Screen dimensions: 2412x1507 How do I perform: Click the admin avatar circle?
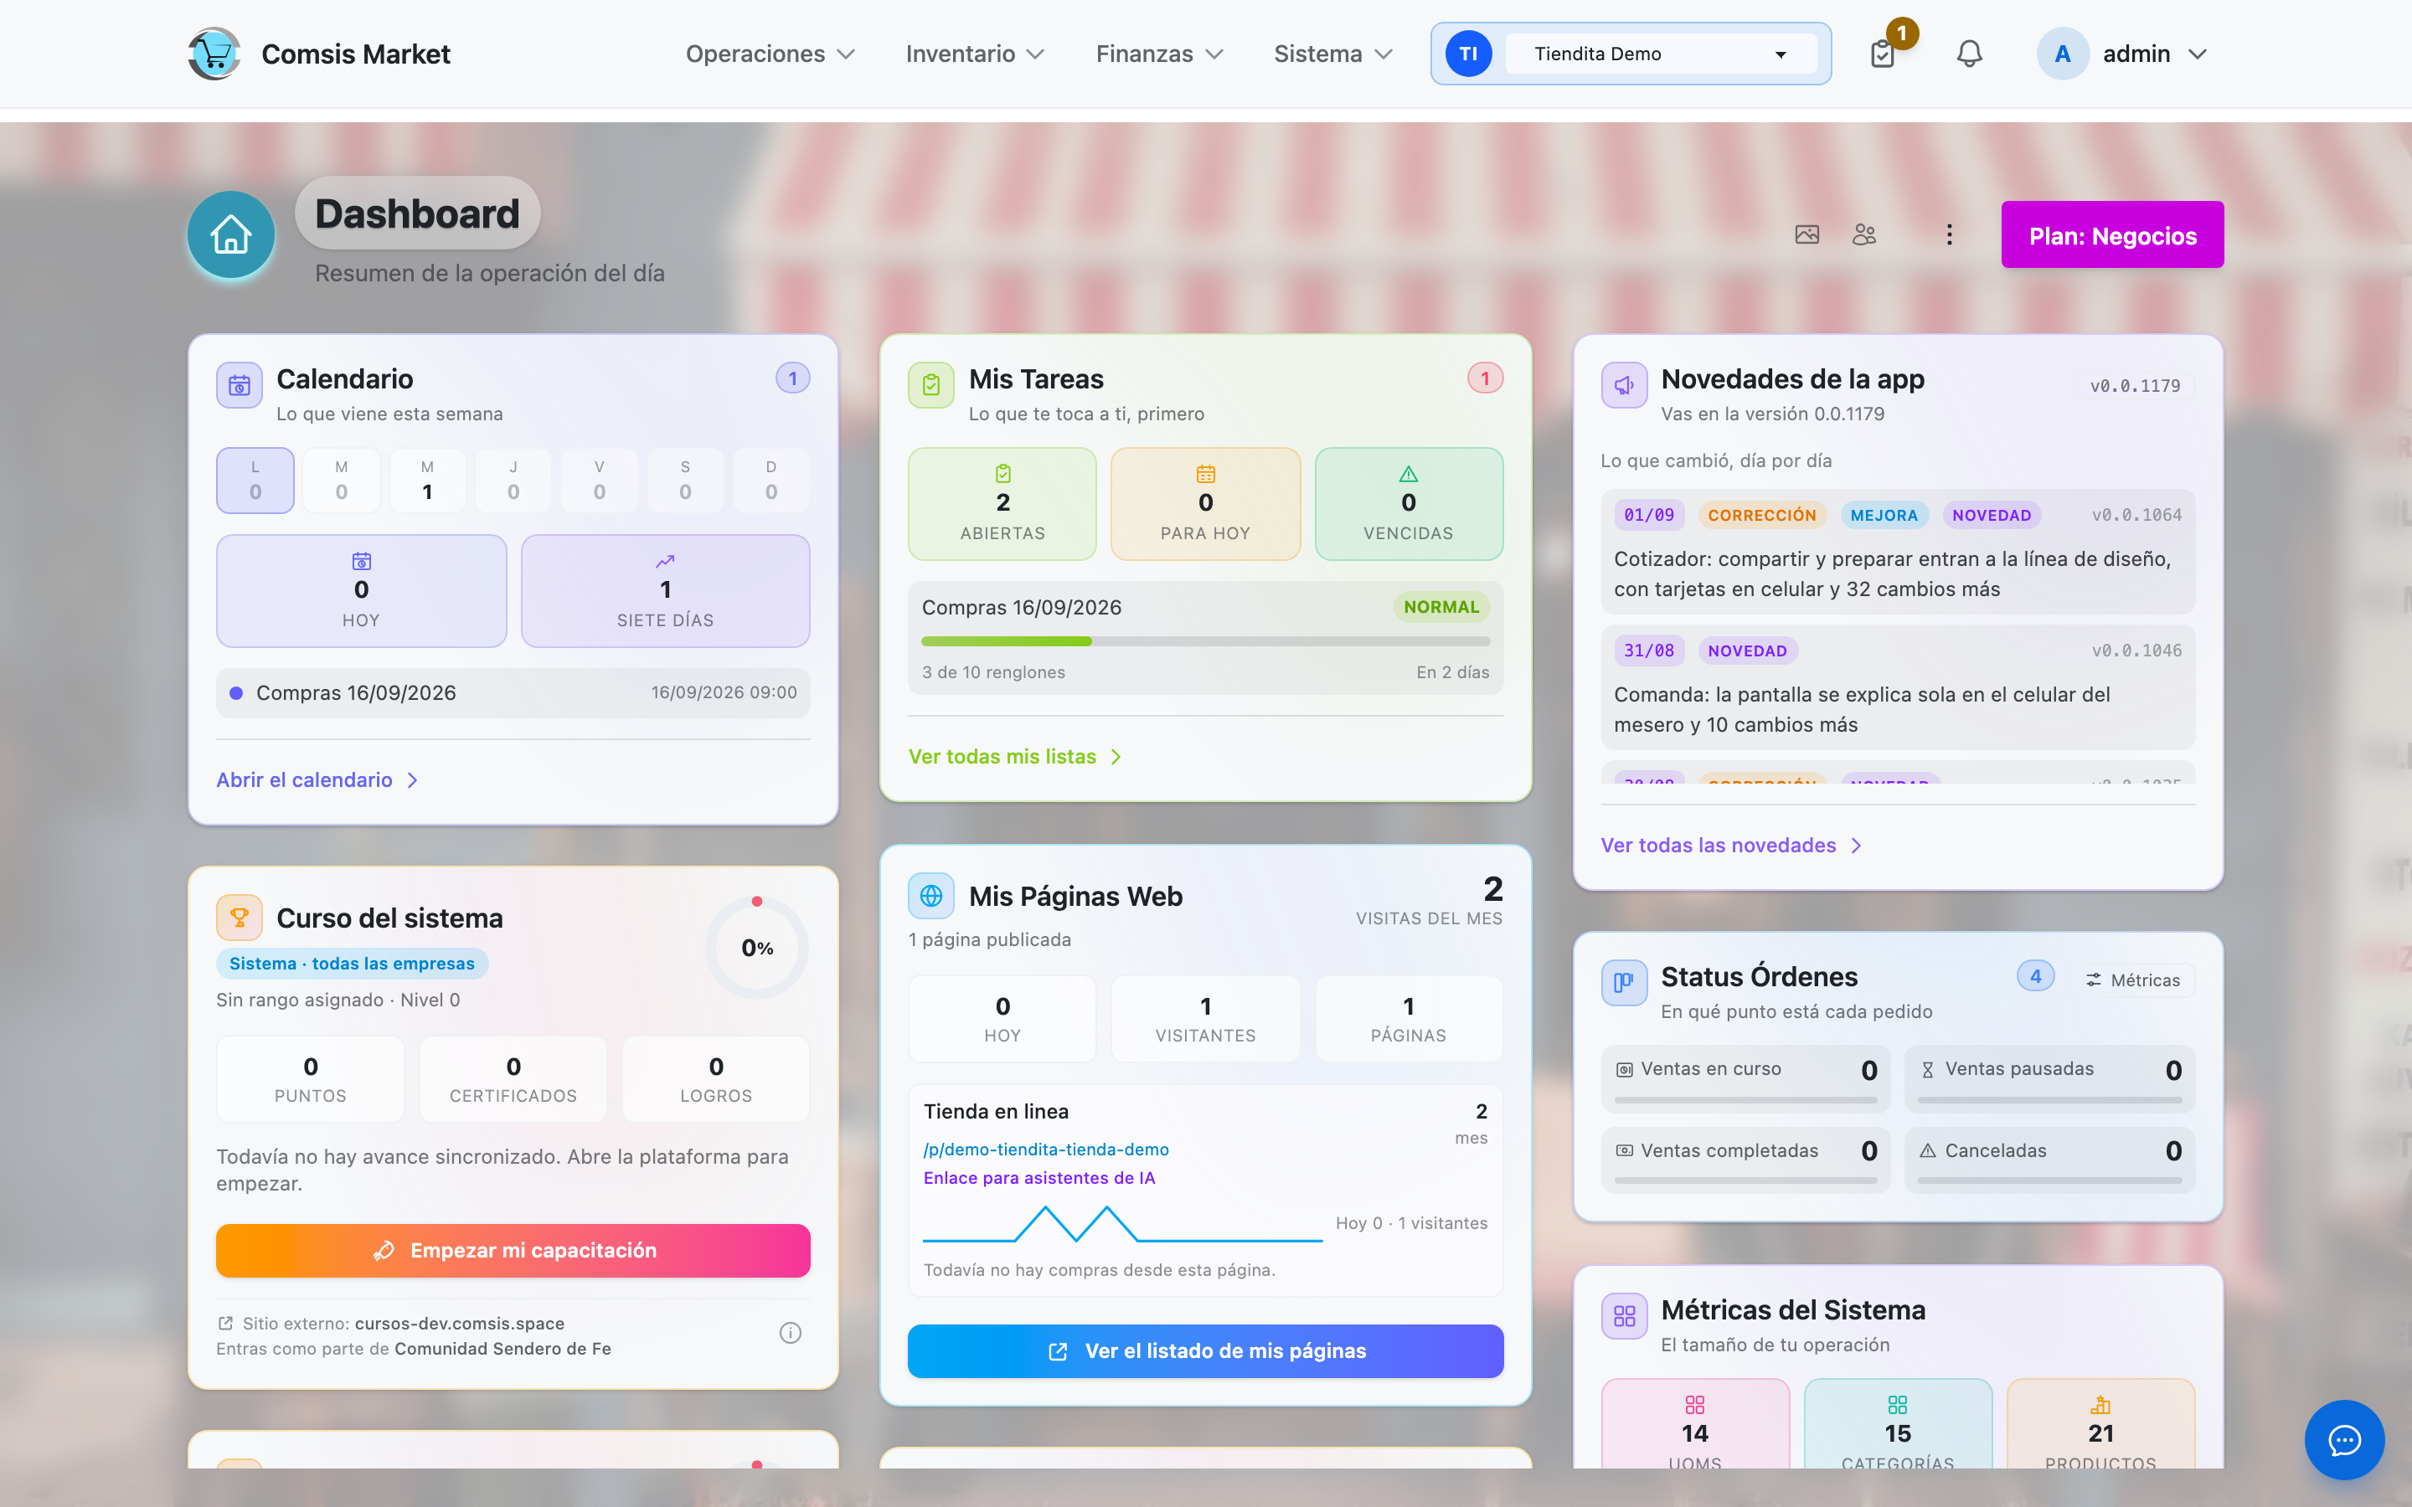(x=2062, y=54)
